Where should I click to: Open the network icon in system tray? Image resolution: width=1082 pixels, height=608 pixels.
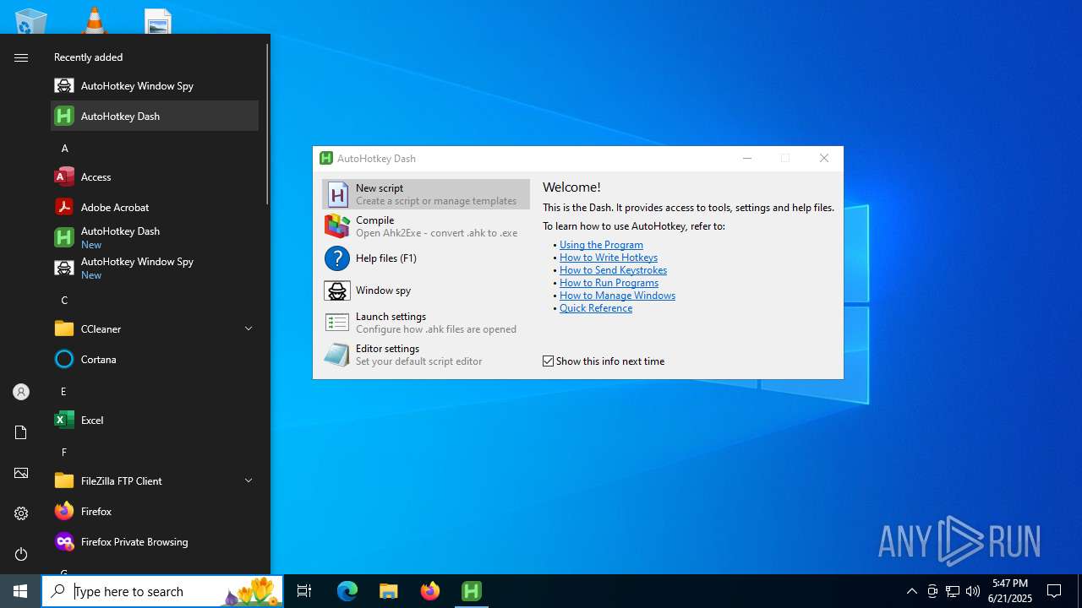click(x=953, y=591)
